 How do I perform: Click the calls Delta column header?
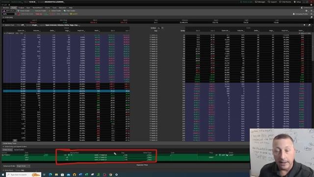(52, 30)
